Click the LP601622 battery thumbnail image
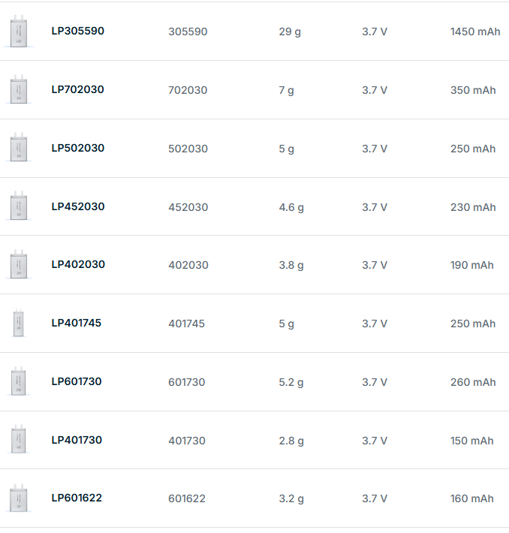Screen dimensions: 509x533 [19, 498]
